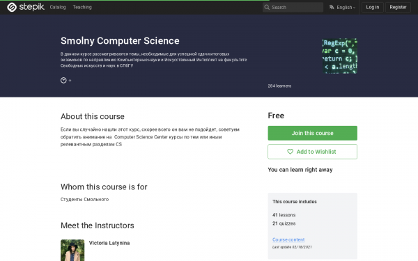Click the Smolny Computer Science title
The width and height of the screenshot is (418, 261).
coord(120,41)
